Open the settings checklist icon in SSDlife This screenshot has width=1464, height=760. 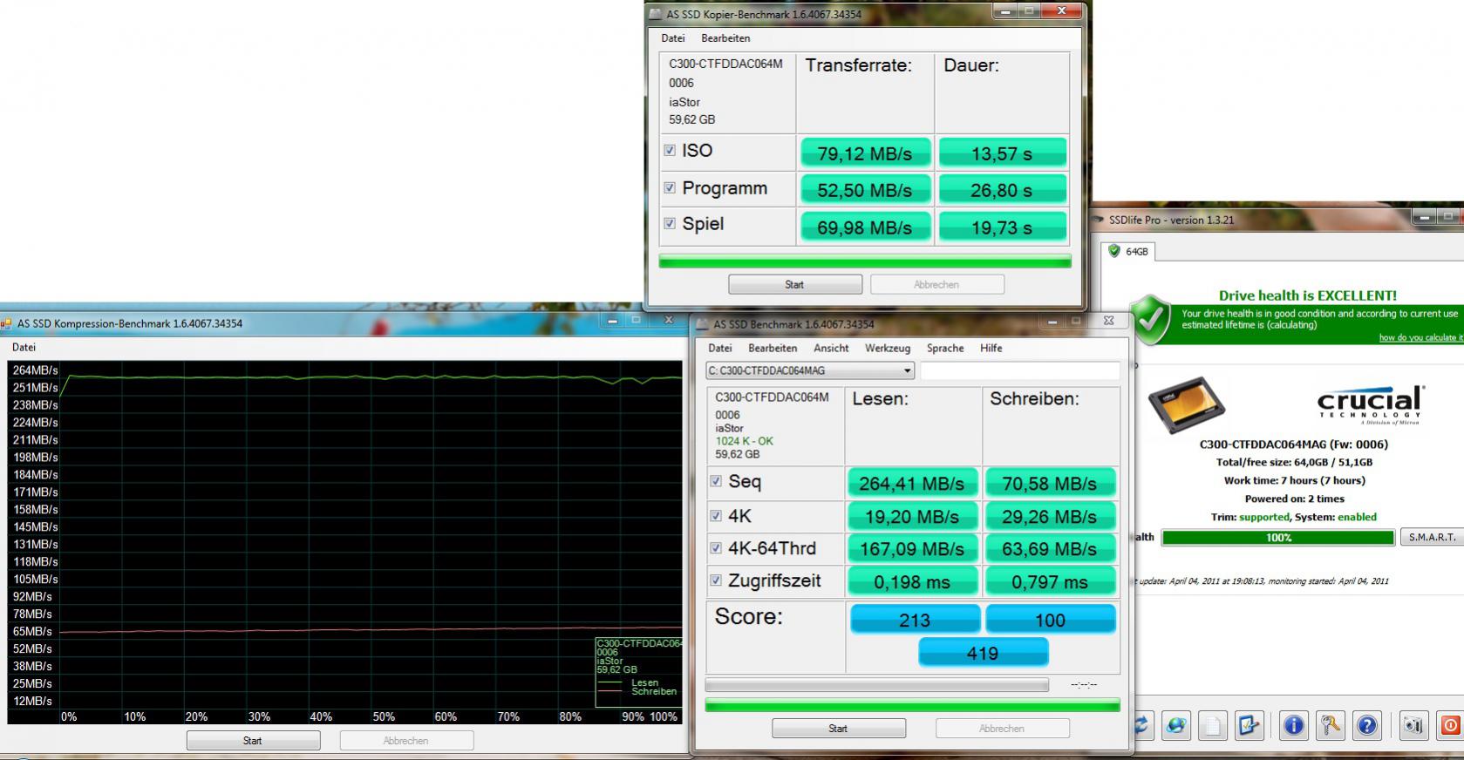pyautogui.click(x=1249, y=725)
